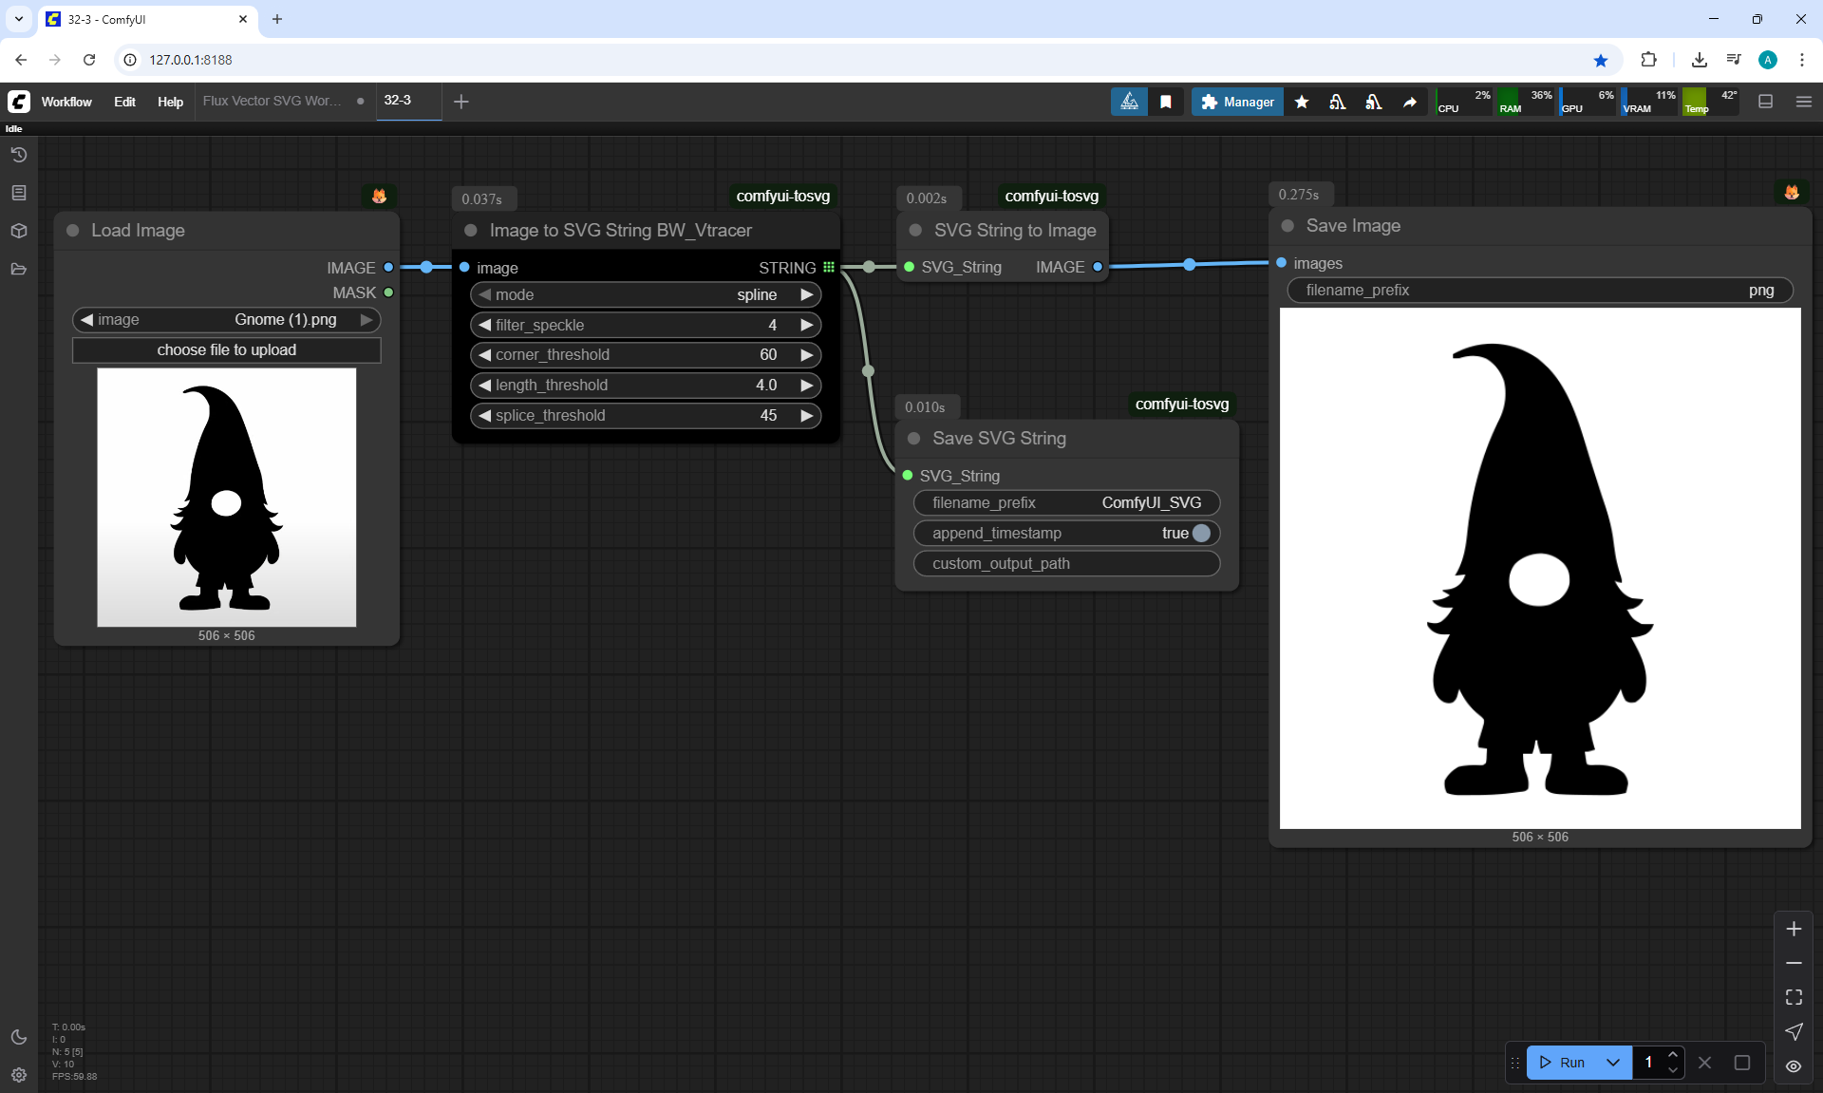This screenshot has height=1093, width=1823.
Task: Click choose file to upload button
Action: pyautogui.click(x=227, y=349)
